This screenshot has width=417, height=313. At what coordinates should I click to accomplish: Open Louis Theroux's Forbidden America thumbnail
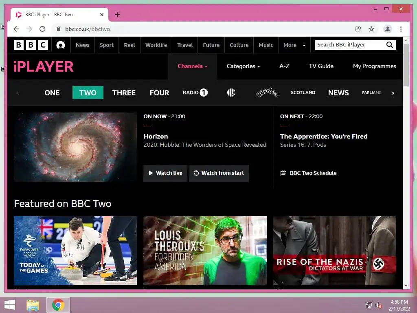point(205,251)
